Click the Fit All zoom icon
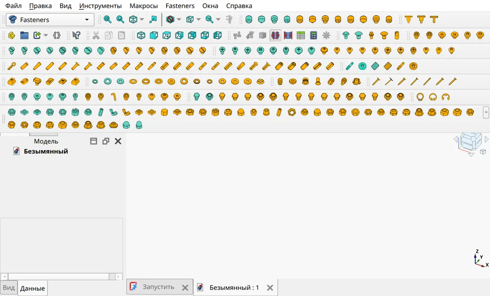 108,20
